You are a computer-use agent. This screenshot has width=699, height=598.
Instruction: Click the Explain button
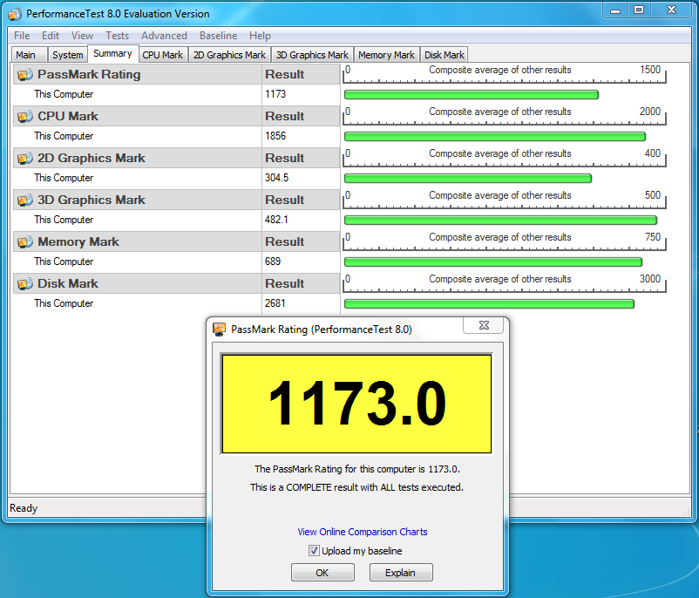(401, 573)
